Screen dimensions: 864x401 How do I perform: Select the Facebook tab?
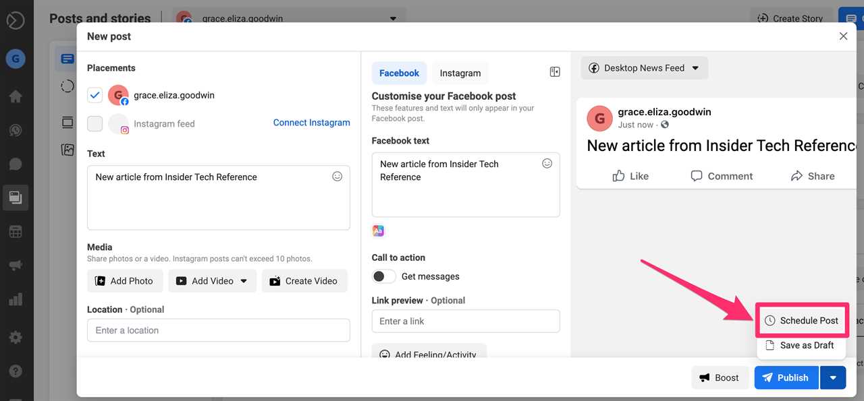399,72
